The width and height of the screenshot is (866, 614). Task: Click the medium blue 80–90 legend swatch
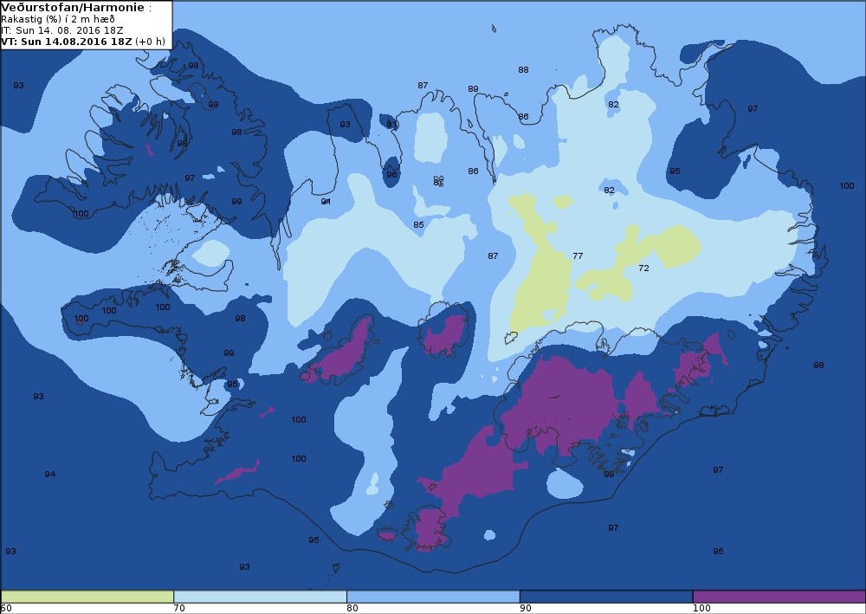tap(433, 597)
